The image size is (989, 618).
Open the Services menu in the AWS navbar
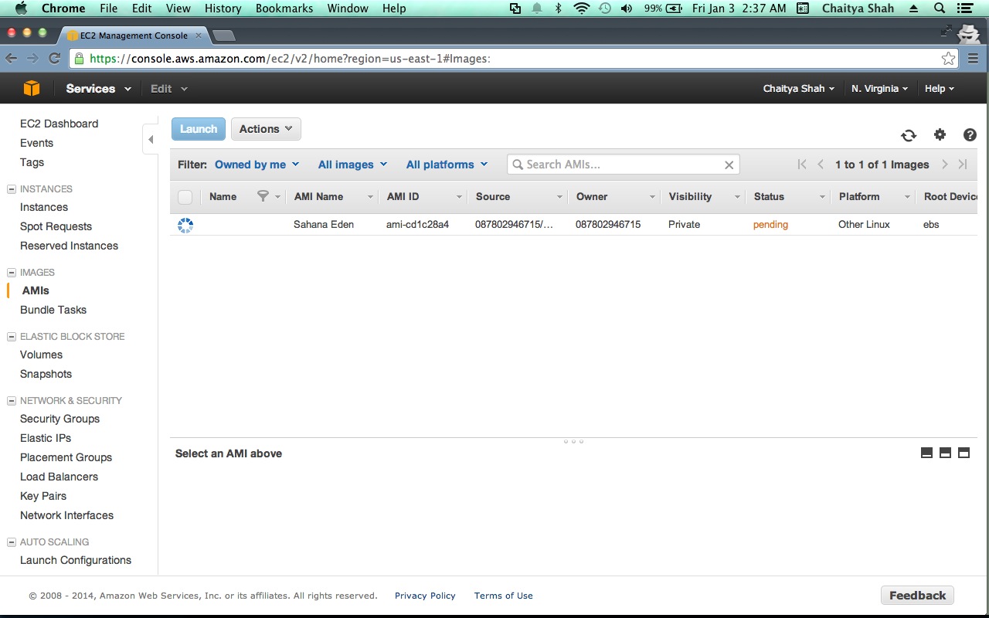coord(98,89)
